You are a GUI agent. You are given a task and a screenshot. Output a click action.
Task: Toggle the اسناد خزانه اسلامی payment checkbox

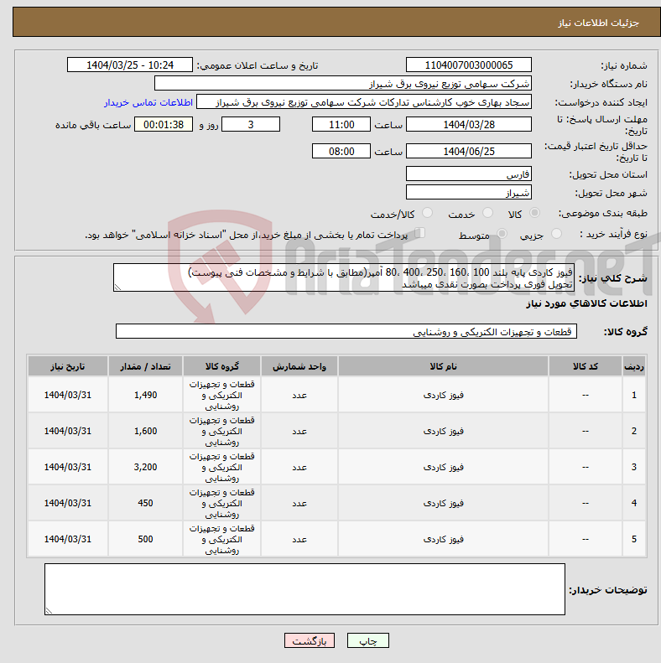419,233
